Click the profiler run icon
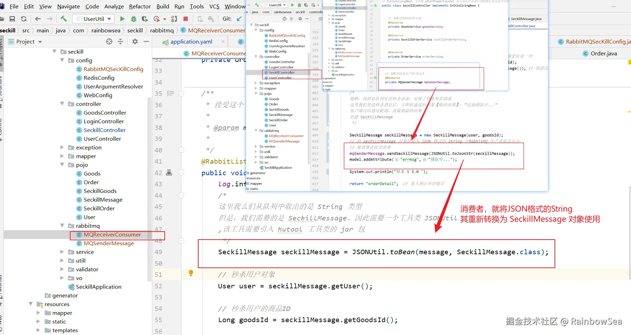Image resolution: width=631 pixels, height=335 pixels. [157, 19]
